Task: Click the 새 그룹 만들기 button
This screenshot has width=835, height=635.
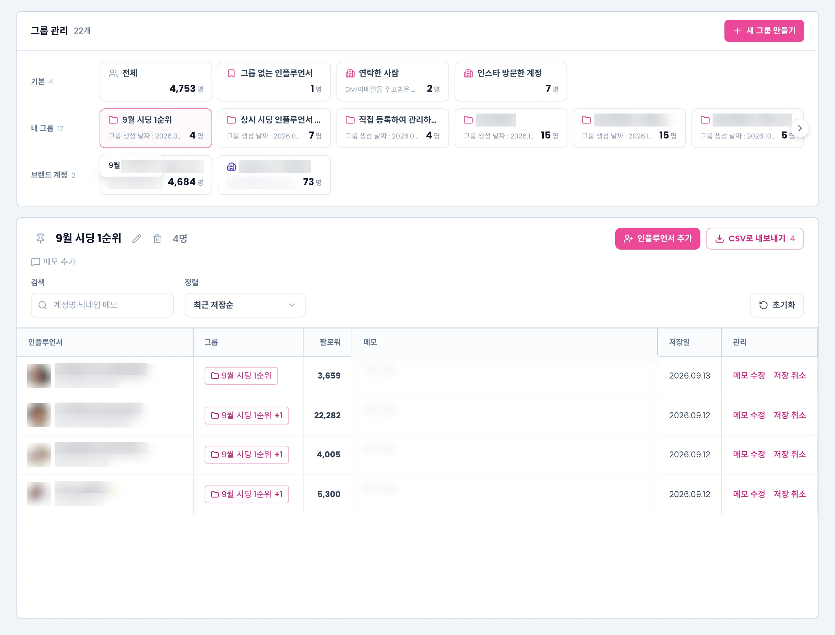Action: [x=764, y=31]
